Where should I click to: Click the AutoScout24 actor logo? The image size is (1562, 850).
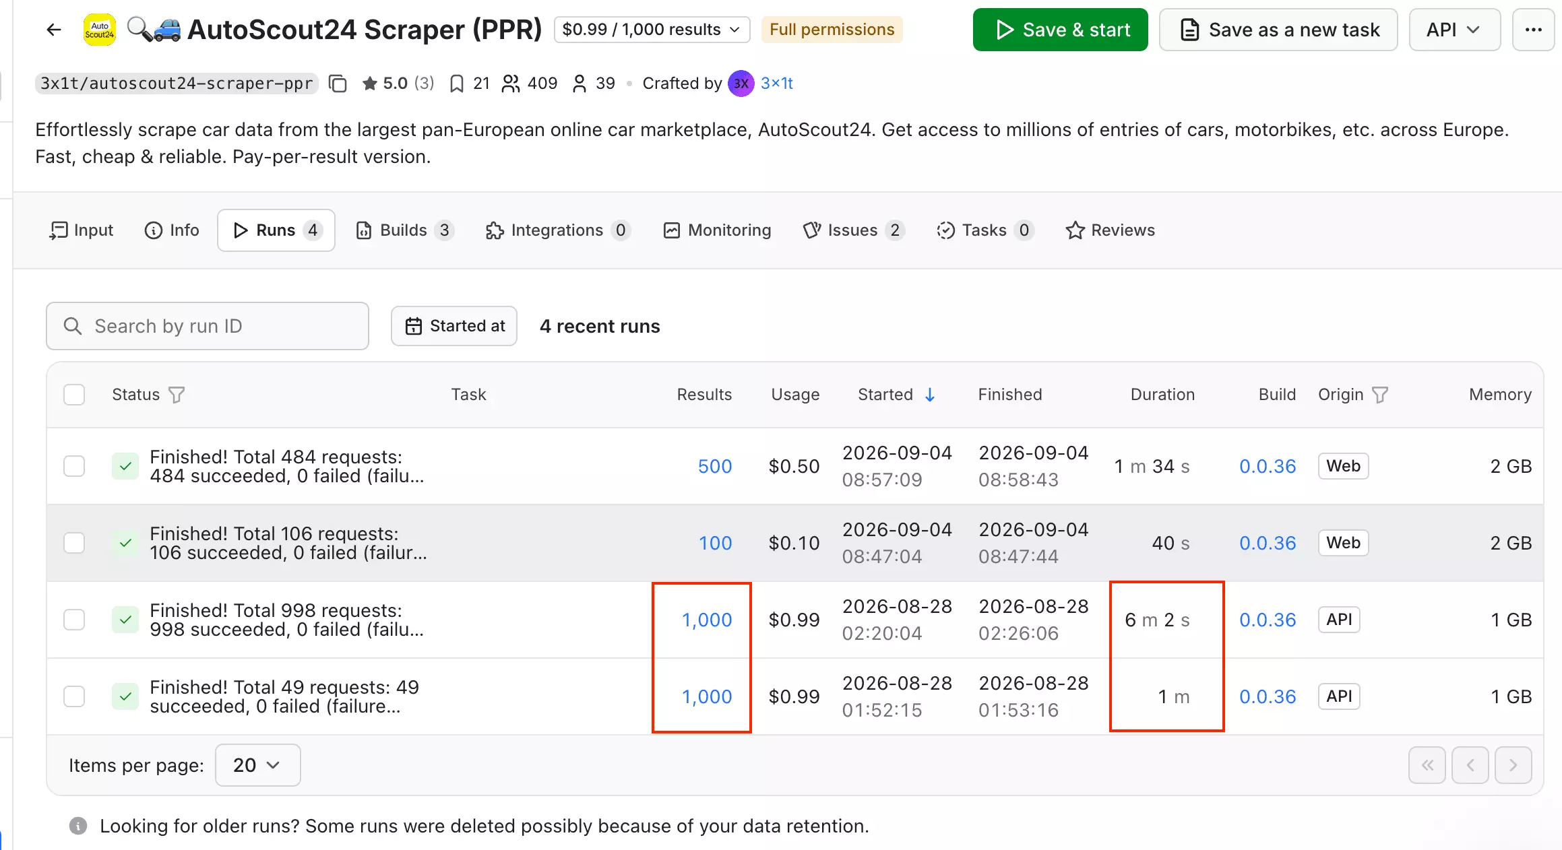pos(99,30)
